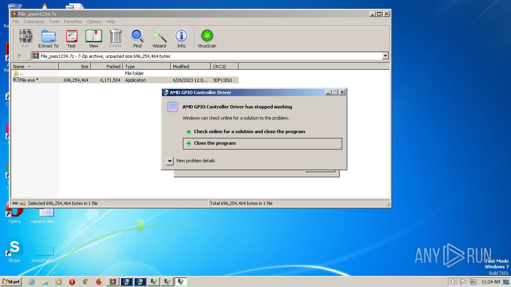The width and height of the screenshot is (511, 287).
Task: Open Action Center flag tray icon
Action: [x=463, y=282]
